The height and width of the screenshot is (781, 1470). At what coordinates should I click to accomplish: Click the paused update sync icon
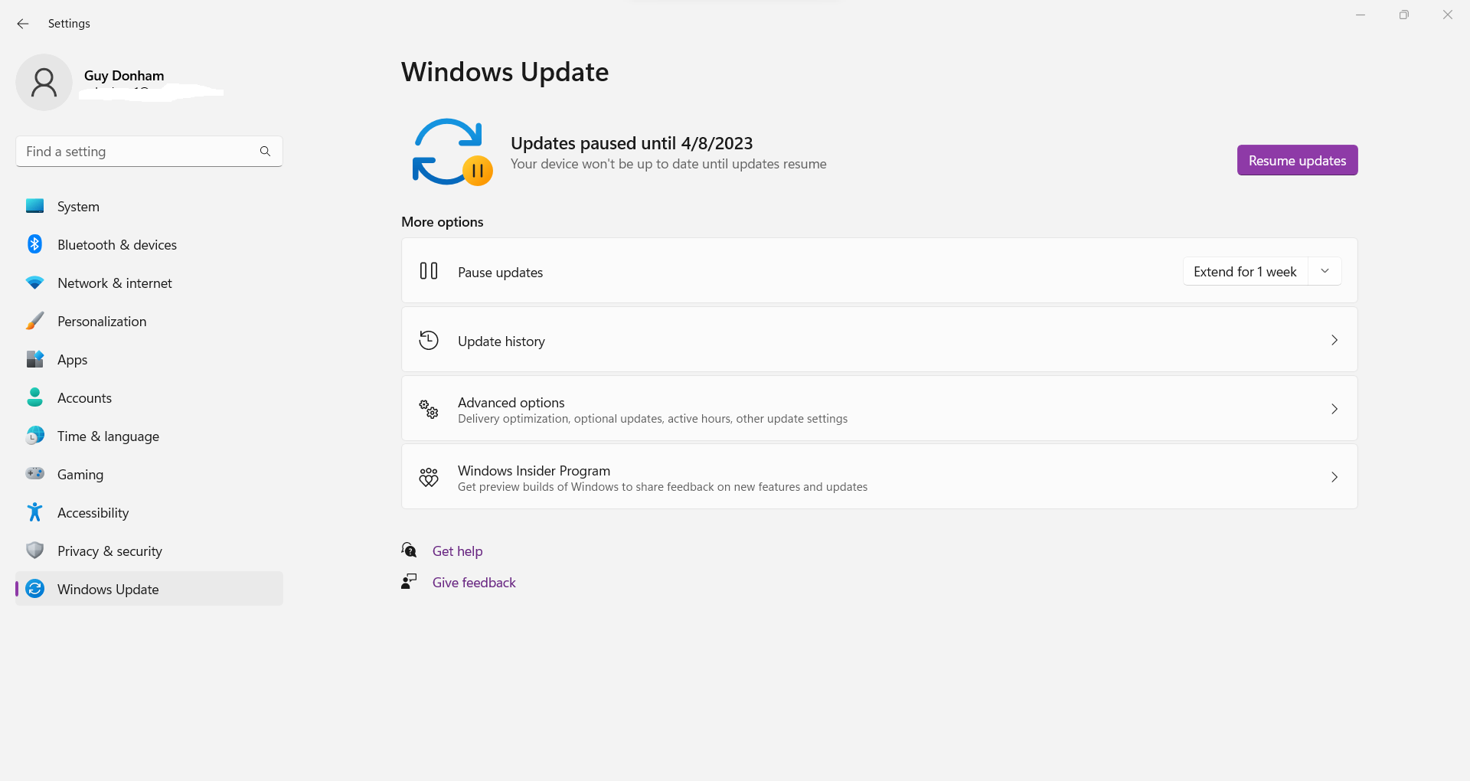tap(452, 152)
